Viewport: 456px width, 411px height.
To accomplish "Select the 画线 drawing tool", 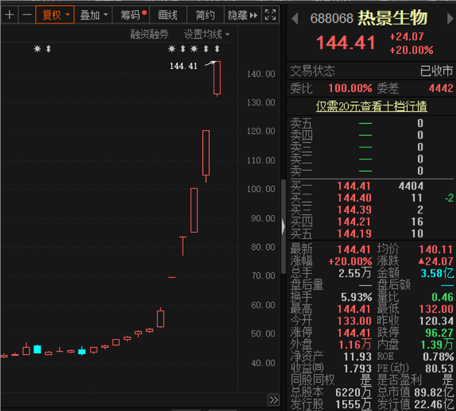I will point(167,14).
